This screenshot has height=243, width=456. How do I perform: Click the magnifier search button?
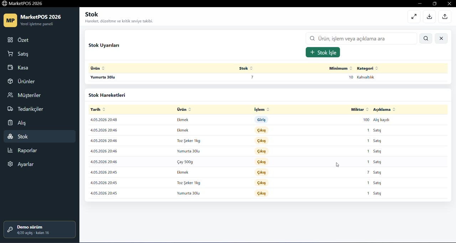tap(426, 38)
